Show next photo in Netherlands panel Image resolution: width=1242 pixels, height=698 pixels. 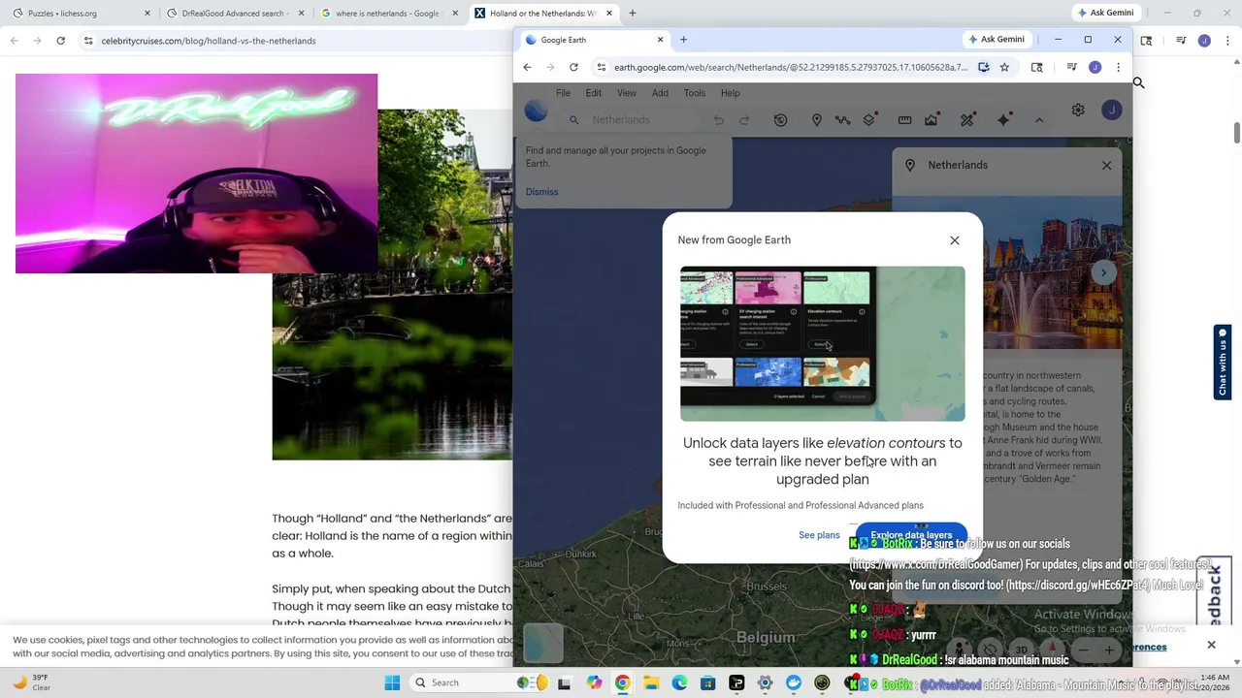(x=1103, y=272)
